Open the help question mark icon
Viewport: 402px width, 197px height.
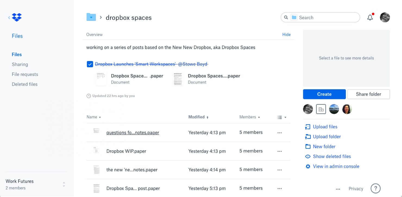(x=375, y=188)
